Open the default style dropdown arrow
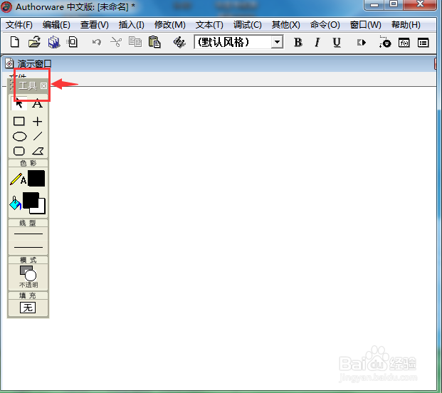The height and width of the screenshot is (393, 442). (x=277, y=42)
